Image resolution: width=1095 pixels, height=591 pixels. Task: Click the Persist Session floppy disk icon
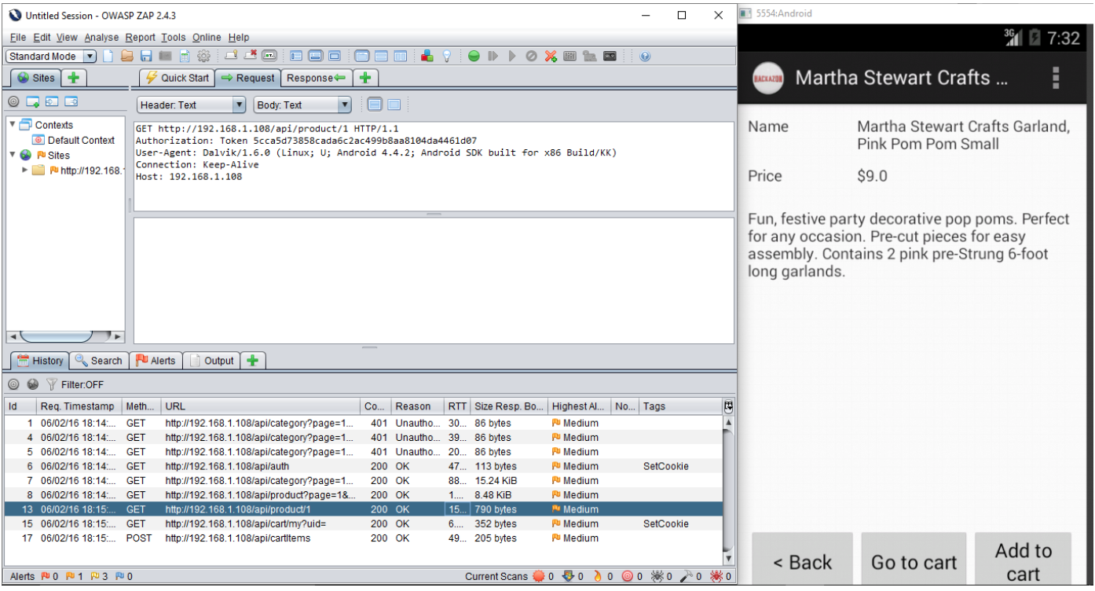146,57
